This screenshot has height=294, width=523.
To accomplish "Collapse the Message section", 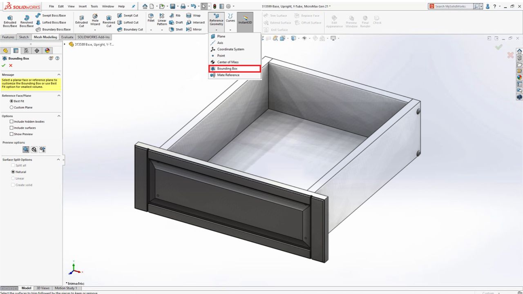I will click(x=59, y=74).
